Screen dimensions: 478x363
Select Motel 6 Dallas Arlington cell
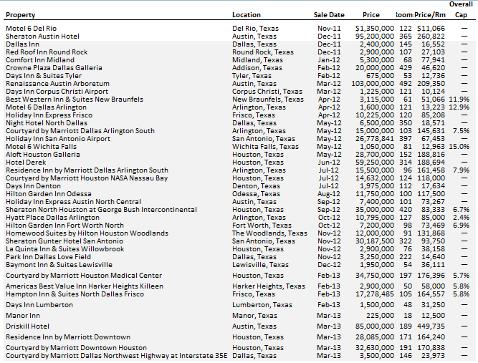coord(46,107)
